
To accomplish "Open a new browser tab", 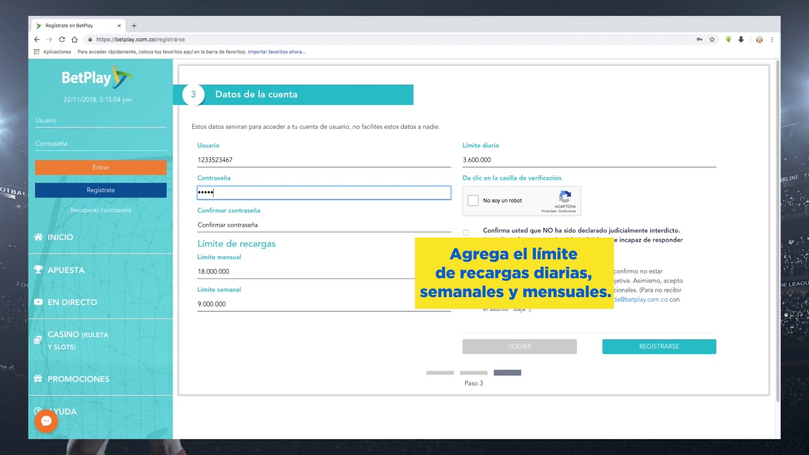I will (134, 26).
